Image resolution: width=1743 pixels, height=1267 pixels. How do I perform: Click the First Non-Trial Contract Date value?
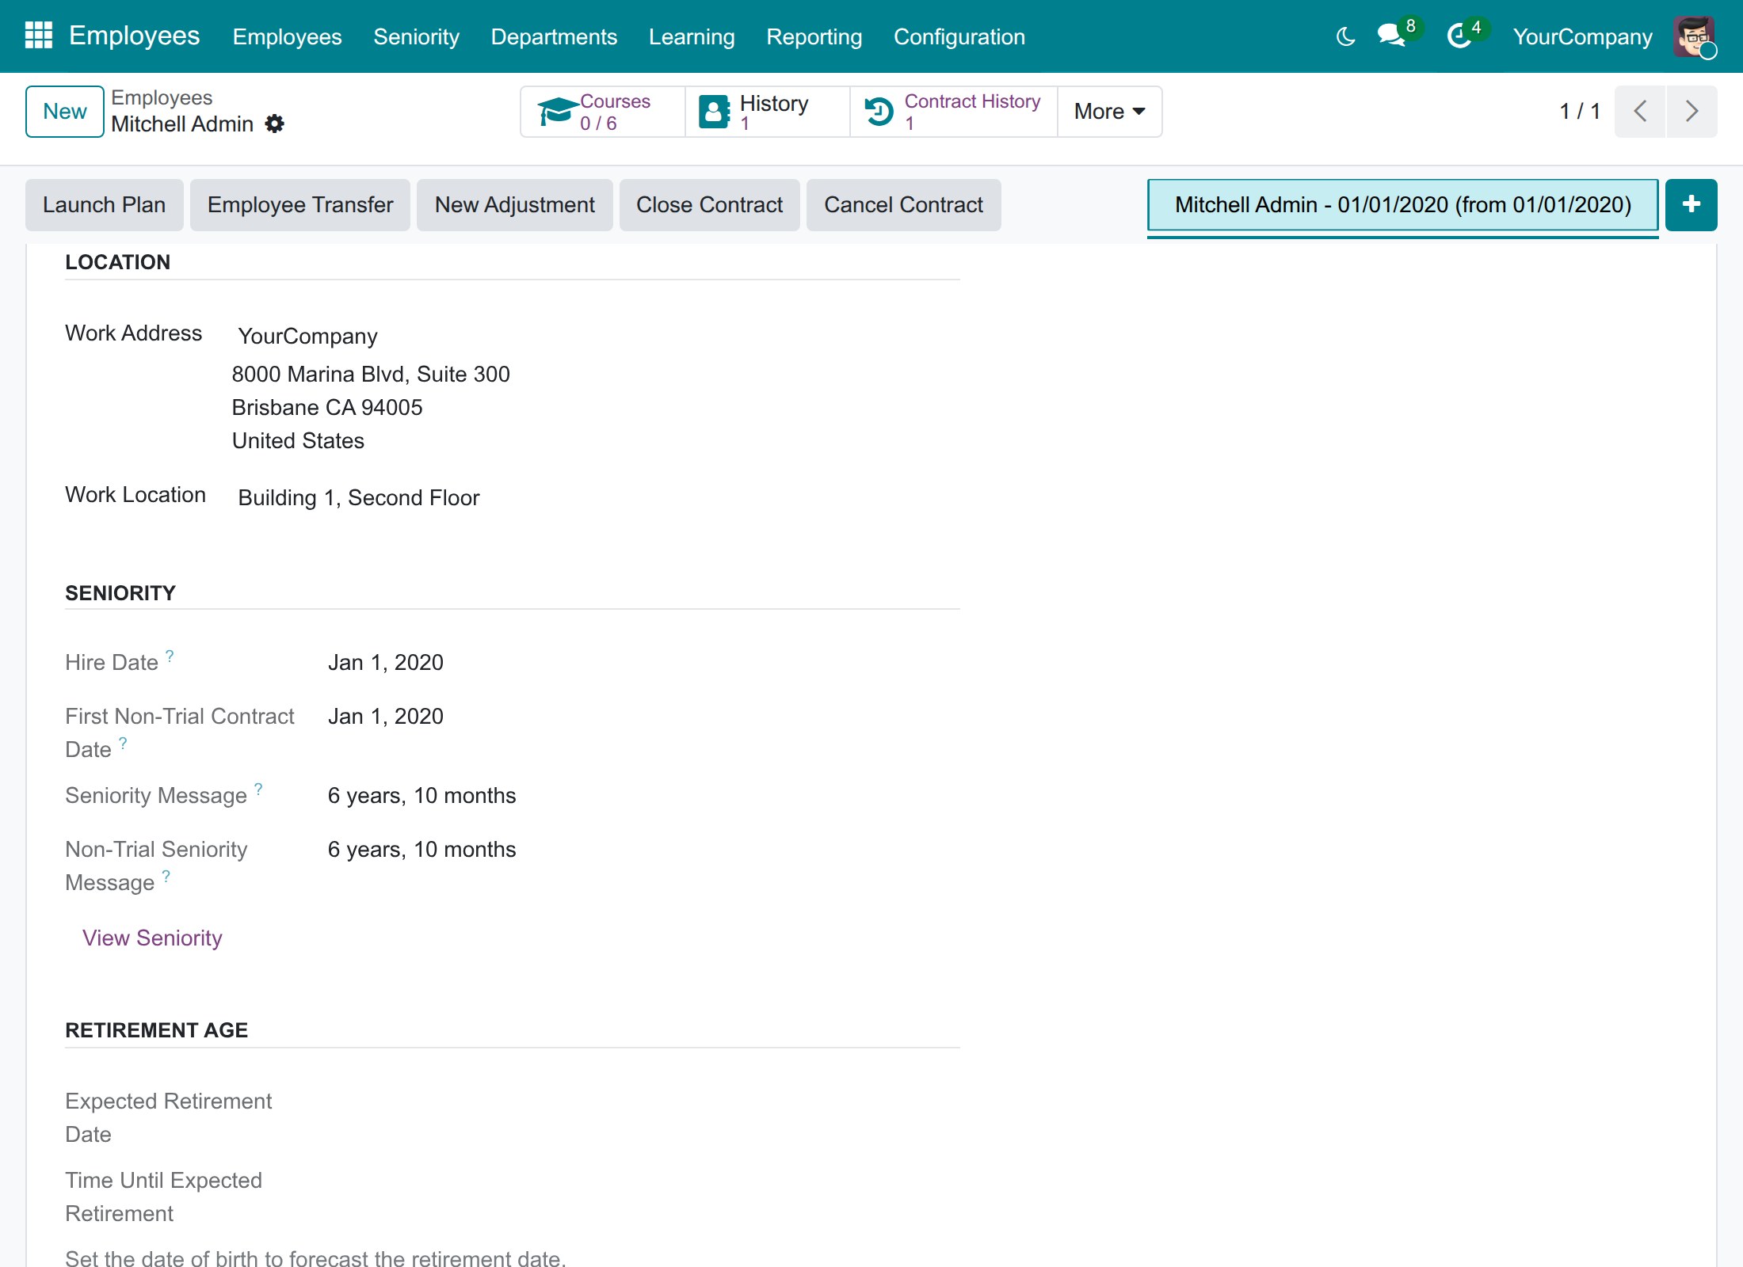[x=386, y=717]
